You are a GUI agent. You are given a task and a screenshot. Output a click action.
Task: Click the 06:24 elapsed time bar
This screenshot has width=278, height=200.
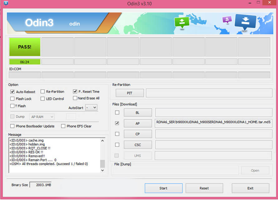[x=25, y=62]
